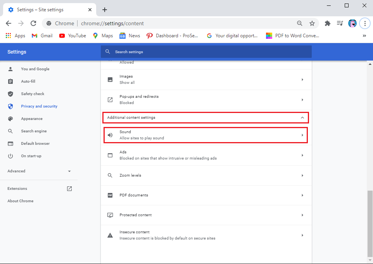Screen dimensions: 373x264
Task: Click the Zoom levels magnifier icon
Action: [x=110, y=175]
